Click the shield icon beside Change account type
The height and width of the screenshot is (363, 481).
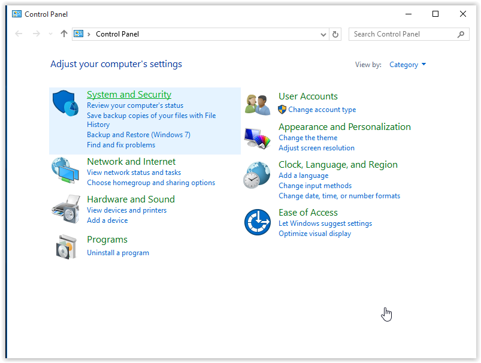(282, 110)
